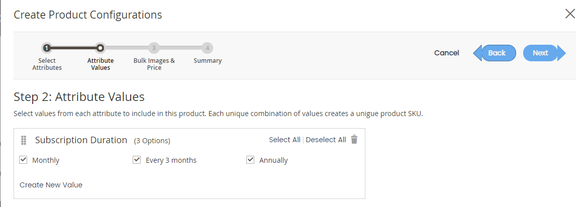Click the Summary step label

click(x=208, y=60)
